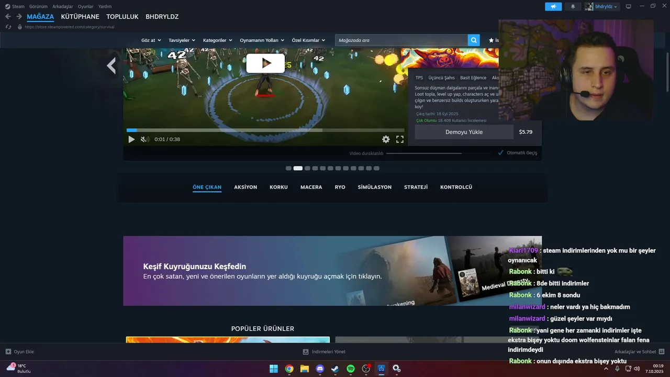Open the Görünüm menu

tap(38, 6)
